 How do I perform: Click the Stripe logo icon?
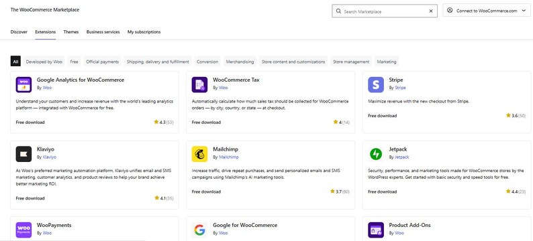[x=376, y=85]
